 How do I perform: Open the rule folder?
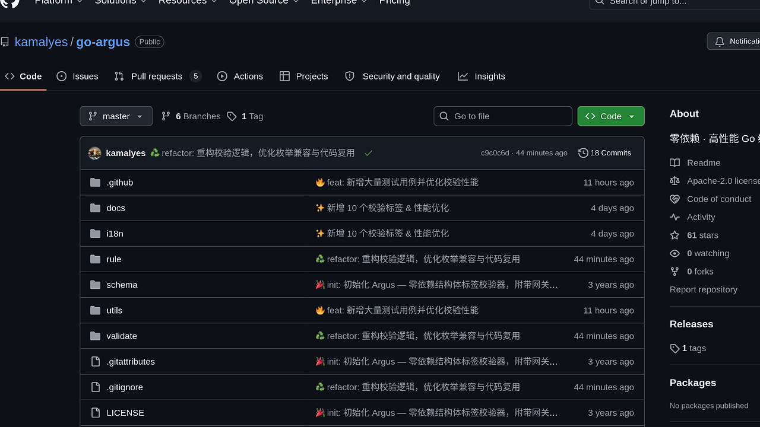[114, 259]
